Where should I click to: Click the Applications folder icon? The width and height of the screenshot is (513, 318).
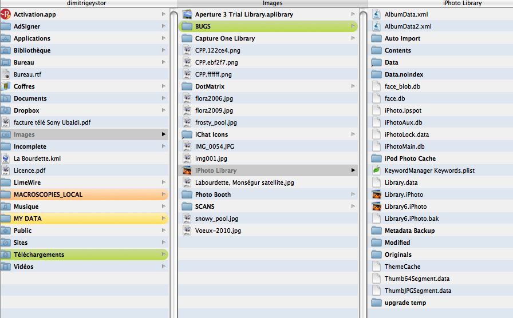coord(6,38)
